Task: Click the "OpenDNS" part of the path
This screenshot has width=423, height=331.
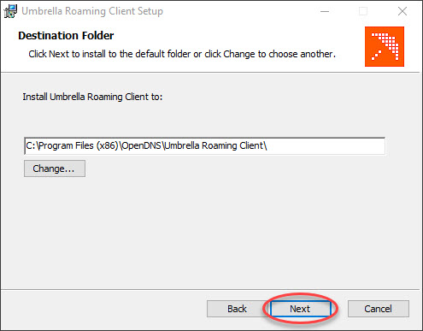Action: [x=142, y=145]
